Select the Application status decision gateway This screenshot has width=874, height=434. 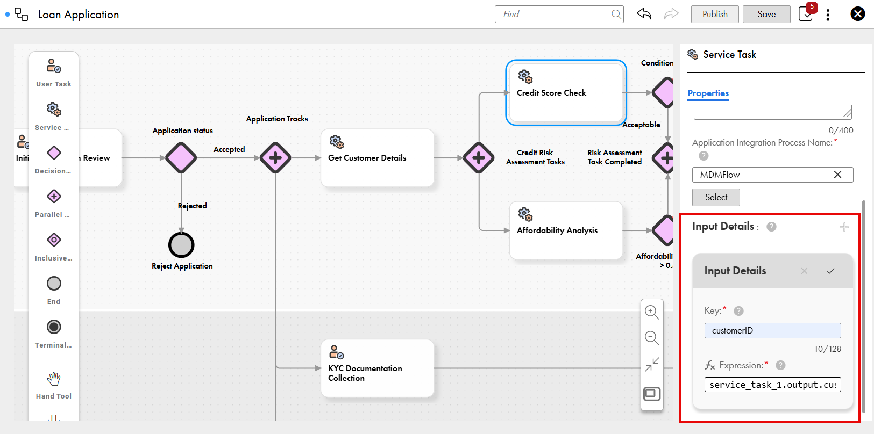pos(181,158)
